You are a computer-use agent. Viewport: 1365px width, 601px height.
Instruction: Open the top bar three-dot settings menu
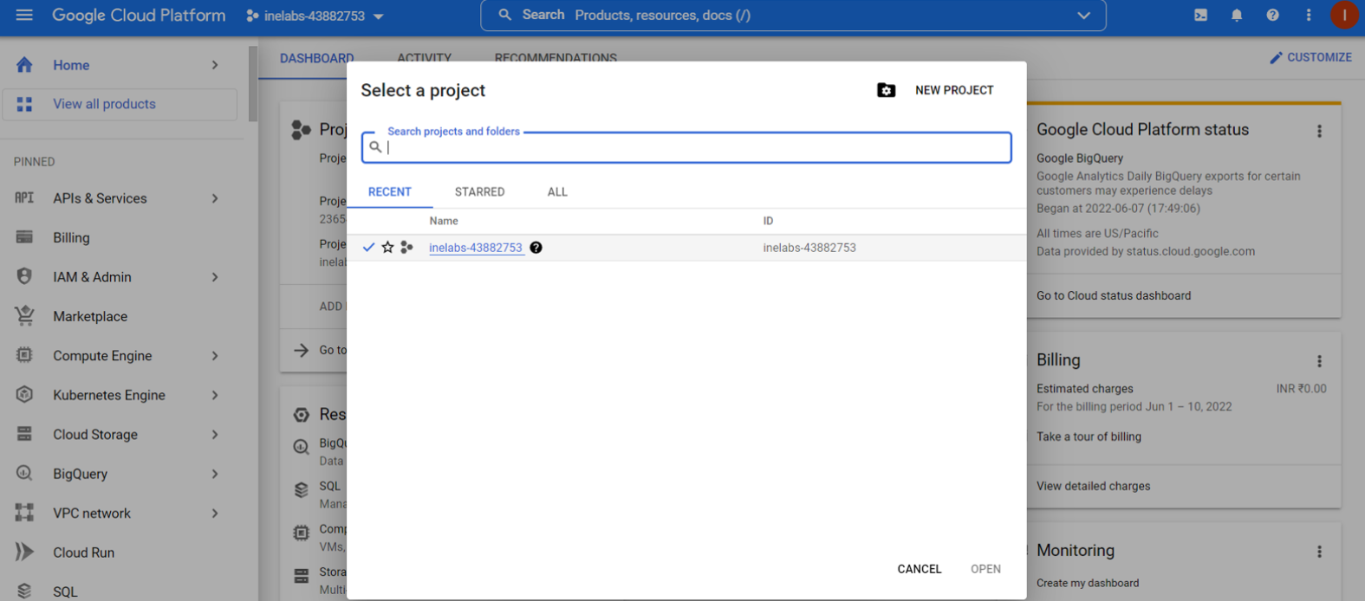pyautogui.click(x=1309, y=15)
